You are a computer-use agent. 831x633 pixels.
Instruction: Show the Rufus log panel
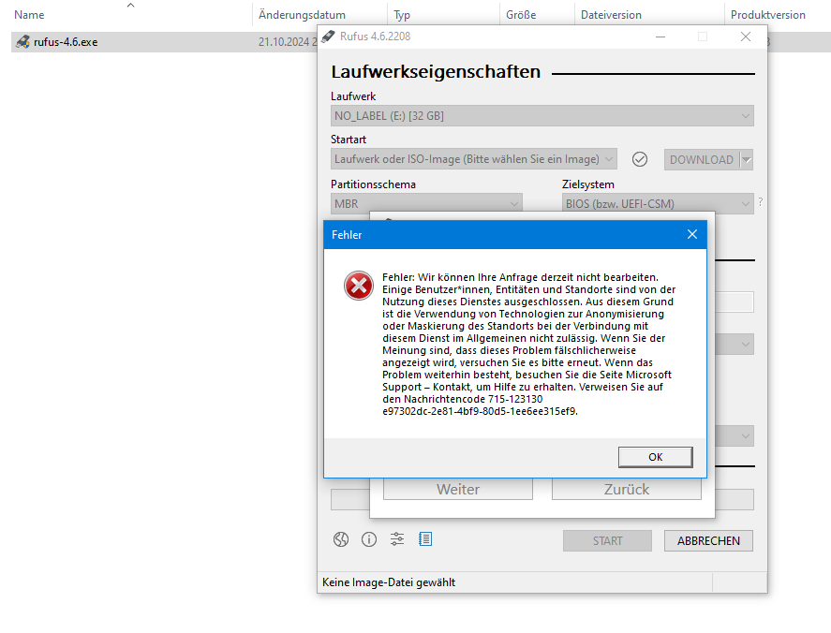click(x=424, y=539)
